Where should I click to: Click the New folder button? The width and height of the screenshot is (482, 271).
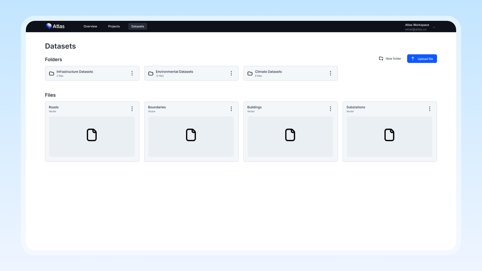(390, 59)
